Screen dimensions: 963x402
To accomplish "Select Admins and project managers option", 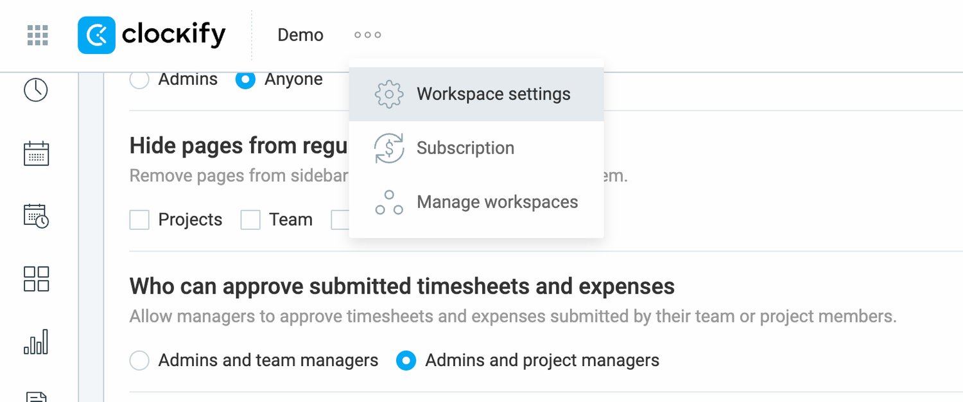I will point(406,360).
